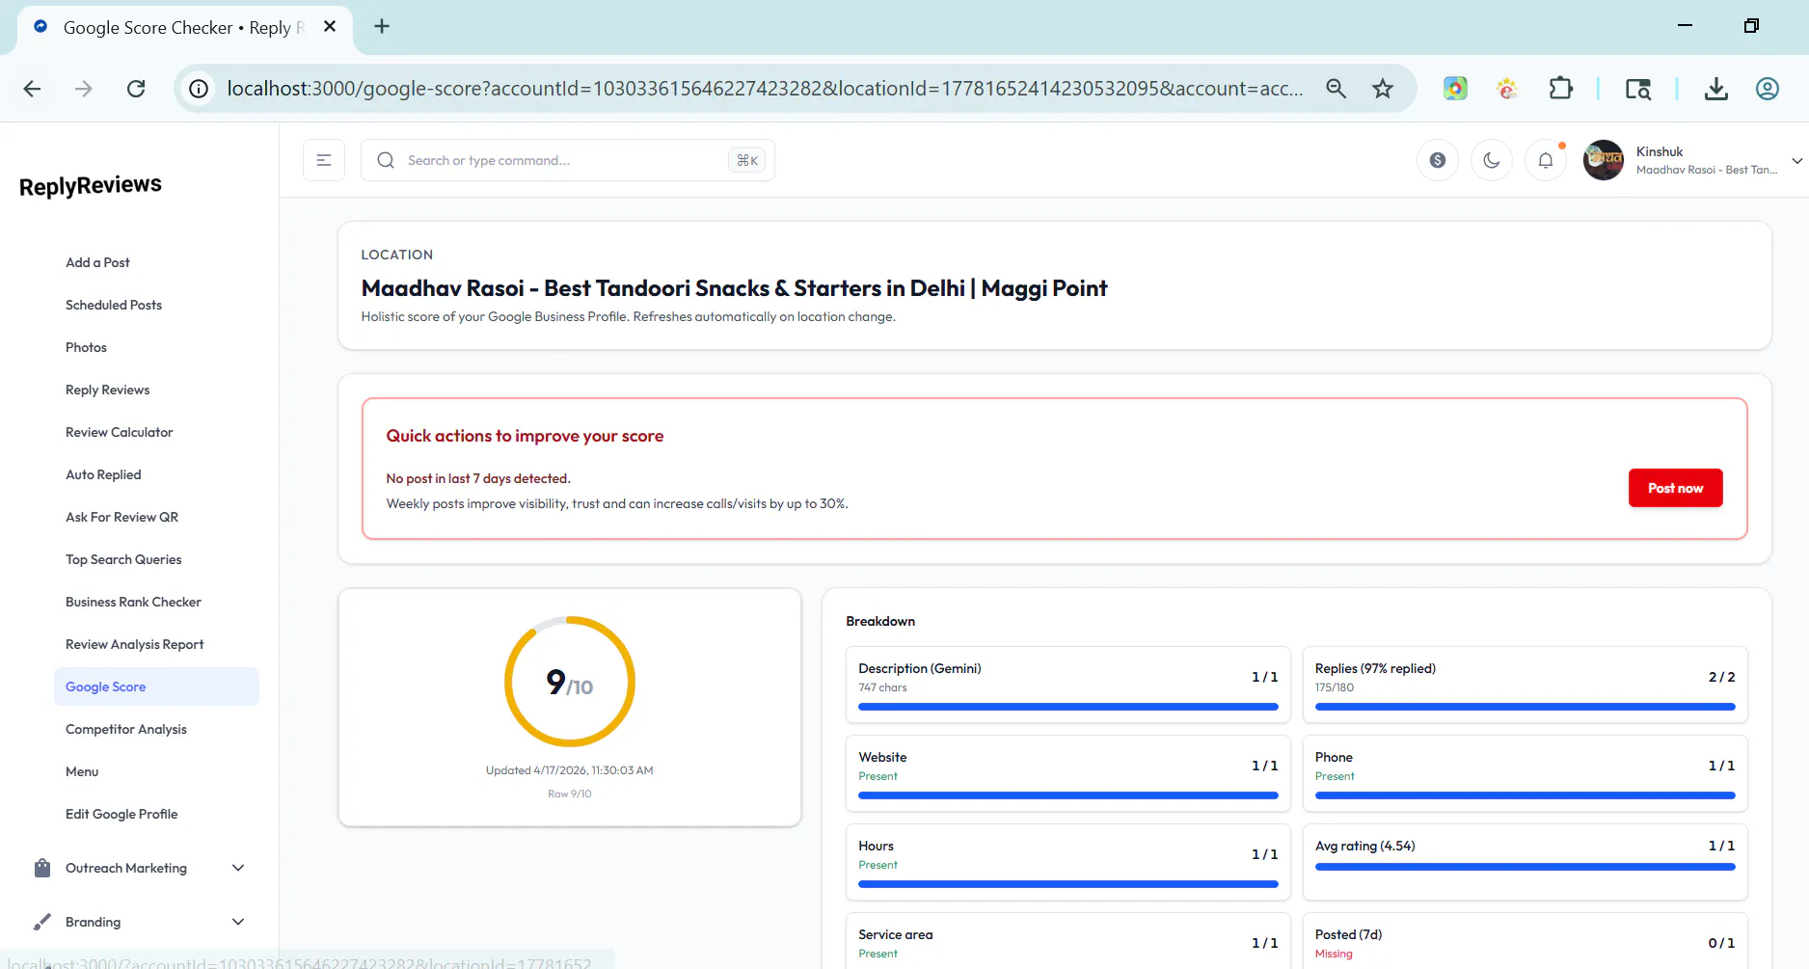The width and height of the screenshot is (1809, 969).
Task: Click the Description (Gemini) progress bar
Action: [x=1067, y=707]
